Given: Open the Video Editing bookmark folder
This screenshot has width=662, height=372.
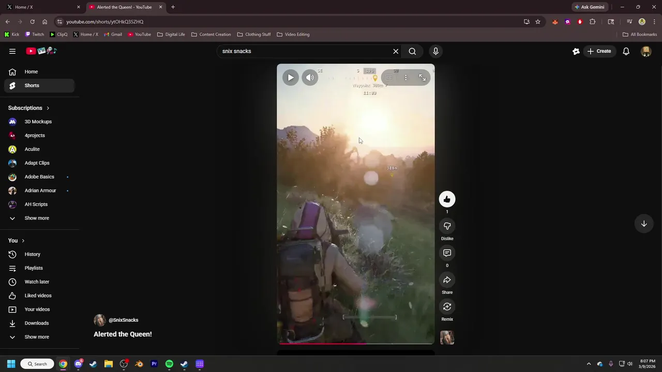Looking at the screenshot, I should pyautogui.click(x=293, y=35).
